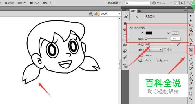Click the 笔触 stroke width slider
Viewport: 195px width, 104px height.
(156, 39)
